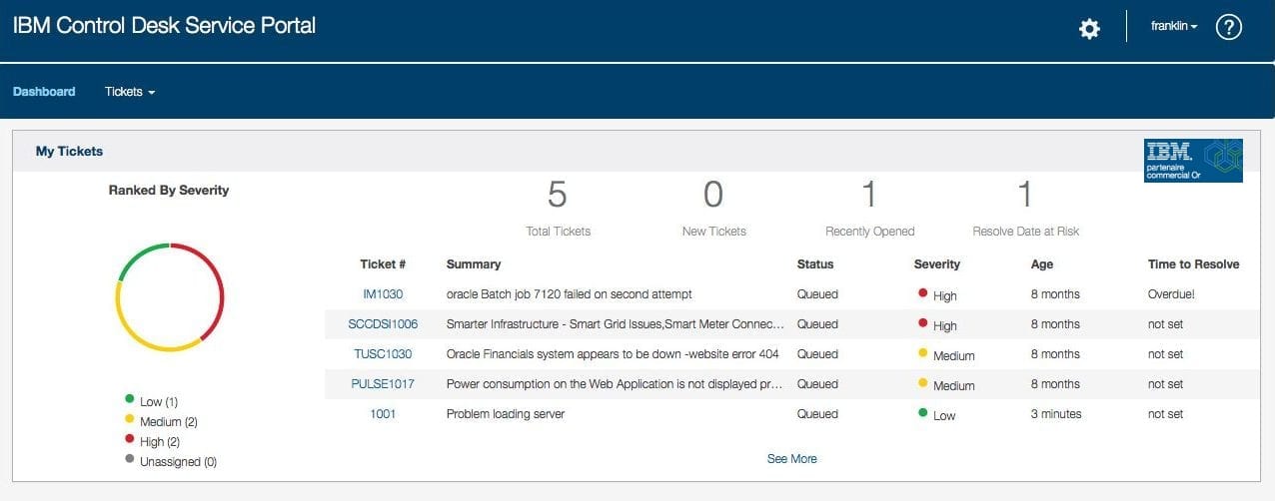Click the Total Tickets count
This screenshot has width=1275, height=501.
tap(558, 195)
